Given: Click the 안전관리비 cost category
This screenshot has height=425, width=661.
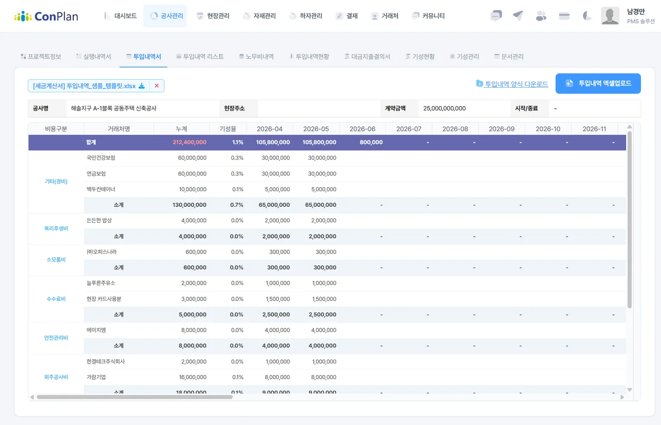Looking at the screenshot, I should coord(56,338).
